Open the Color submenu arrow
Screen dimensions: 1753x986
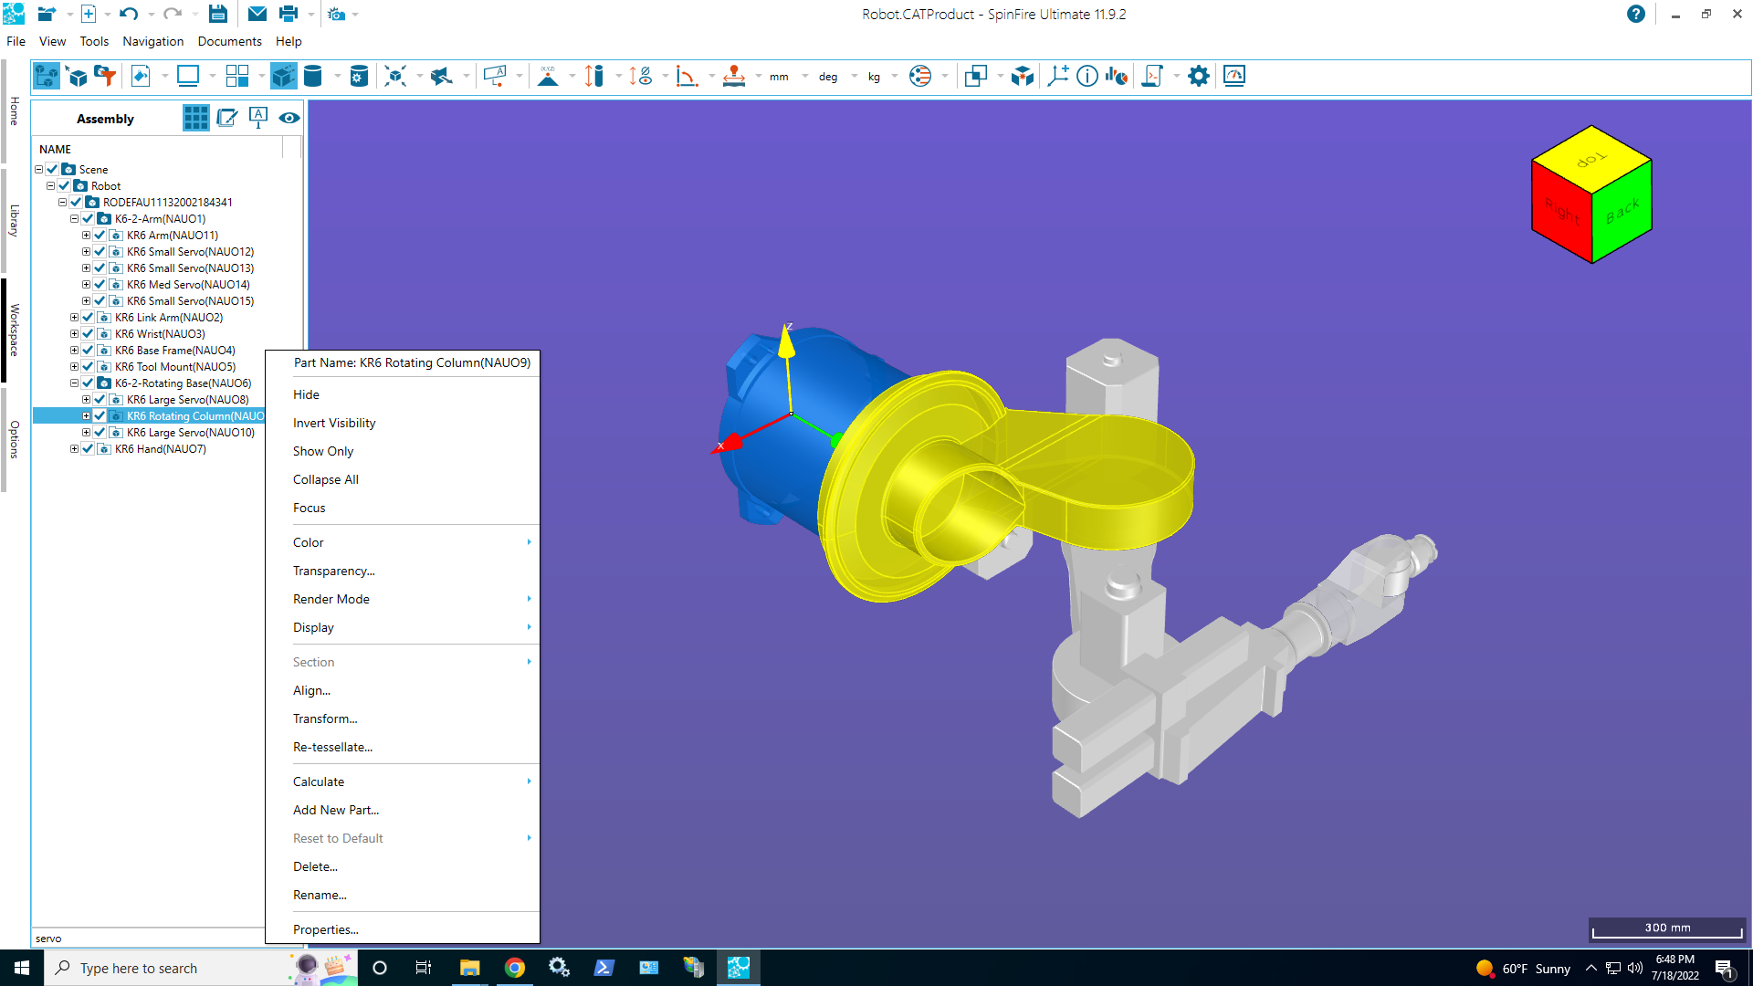529,542
